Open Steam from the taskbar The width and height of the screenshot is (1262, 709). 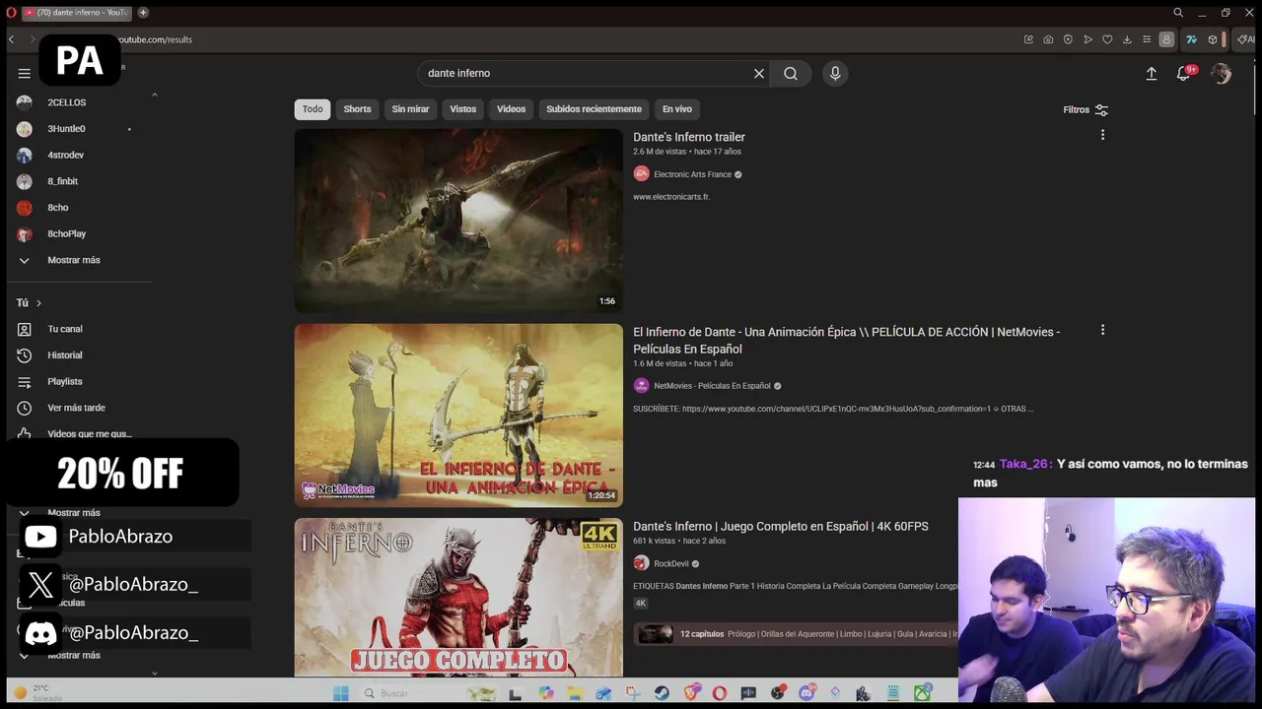tap(662, 693)
